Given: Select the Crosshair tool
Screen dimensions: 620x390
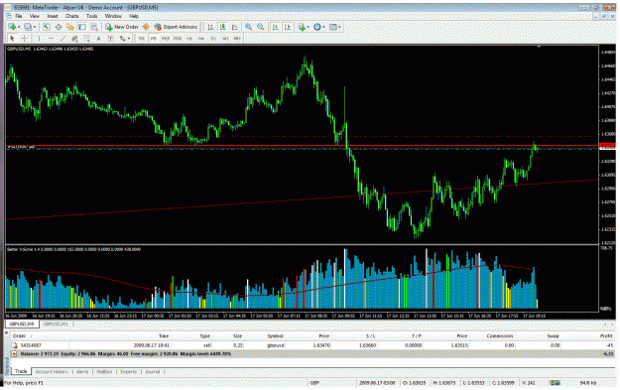Looking at the screenshot, I should [x=24, y=39].
